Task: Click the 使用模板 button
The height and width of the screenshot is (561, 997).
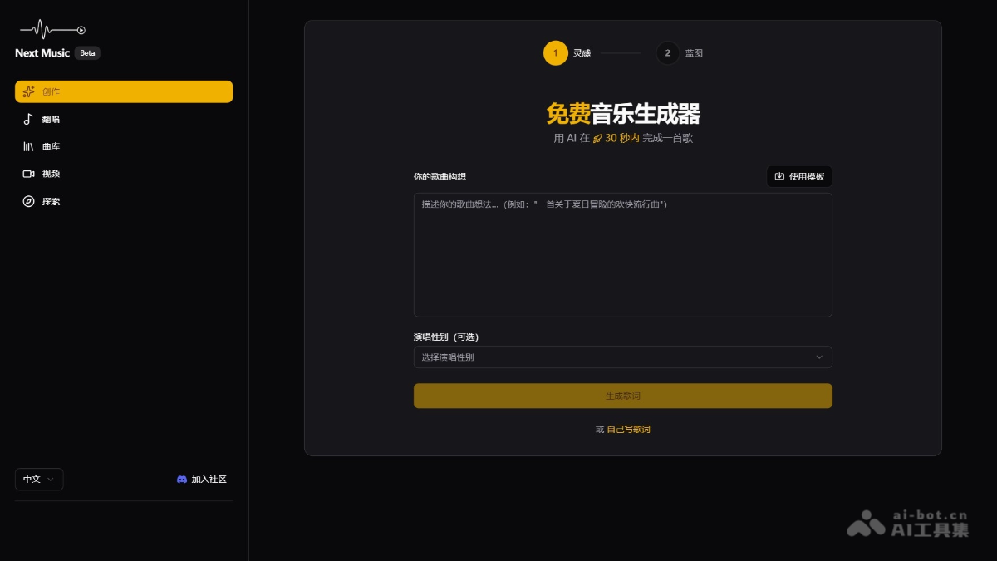Action: coord(799,176)
